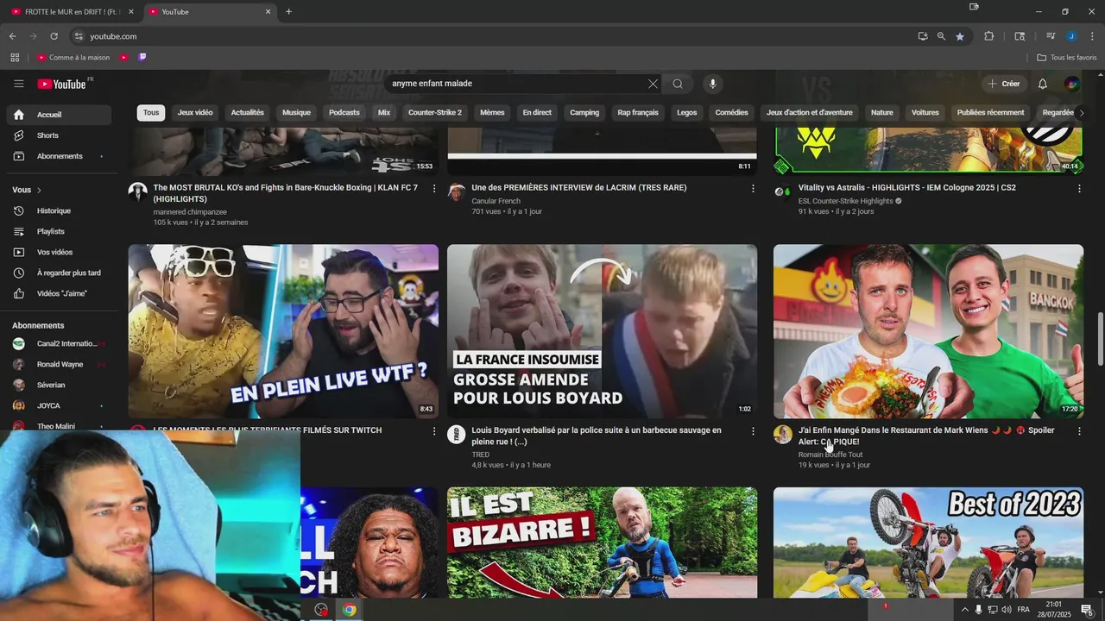The height and width of the screenshot is (621, 1105).
Task: Run search with magnifier button
Action: pyautogui.click(x=678, y=84)
